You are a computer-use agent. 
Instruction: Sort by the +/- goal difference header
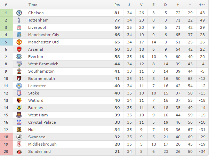pyautogui.click(x=202, y=5)
